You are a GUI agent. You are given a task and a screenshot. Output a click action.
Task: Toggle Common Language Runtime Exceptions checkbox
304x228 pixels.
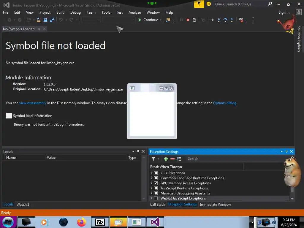coord(156,178)
